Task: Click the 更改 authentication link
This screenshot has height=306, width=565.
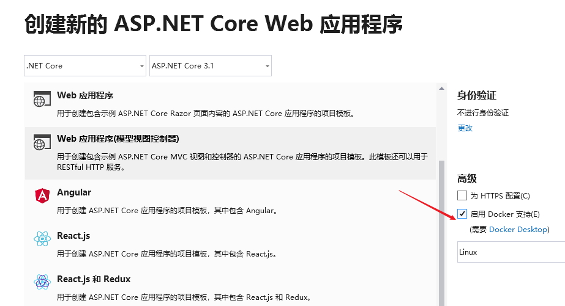Action: pyautogui.click(x=465, y=128)
